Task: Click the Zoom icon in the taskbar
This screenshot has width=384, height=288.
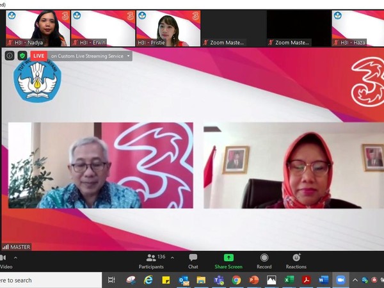Action: point(340,280)
